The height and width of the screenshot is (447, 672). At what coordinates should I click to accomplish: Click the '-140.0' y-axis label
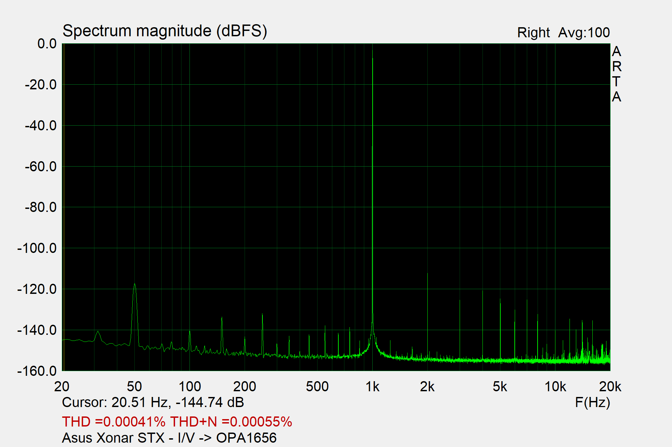point(37,330)
